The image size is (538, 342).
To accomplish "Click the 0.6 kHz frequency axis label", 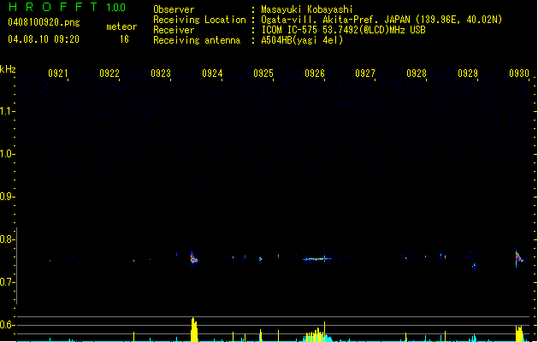I will point(6,325).
